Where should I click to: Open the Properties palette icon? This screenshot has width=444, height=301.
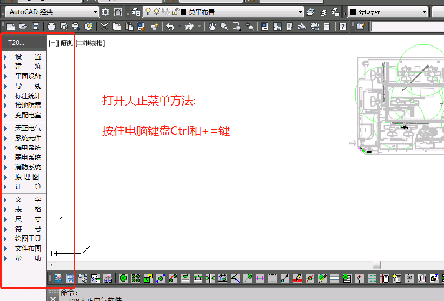click(x=265, y=27)
